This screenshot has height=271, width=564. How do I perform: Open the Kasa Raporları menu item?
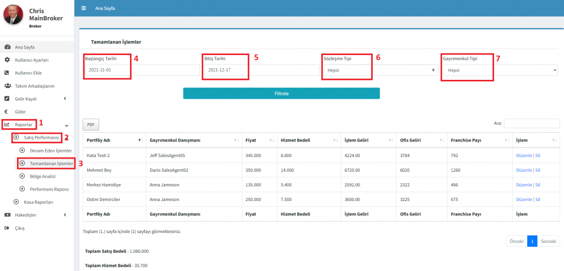tap(37, 202)
